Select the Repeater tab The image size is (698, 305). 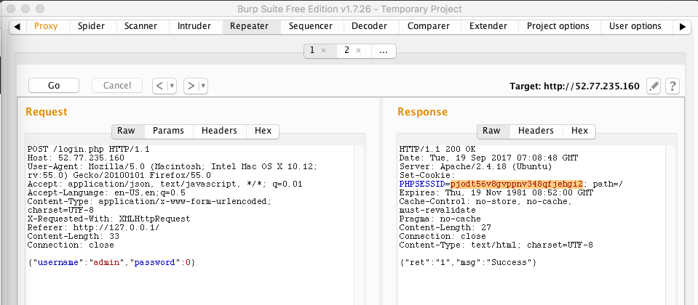249,26
